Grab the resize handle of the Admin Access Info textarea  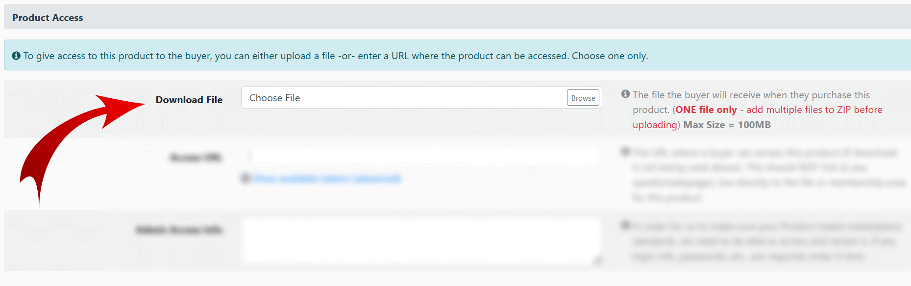(597, 261)
